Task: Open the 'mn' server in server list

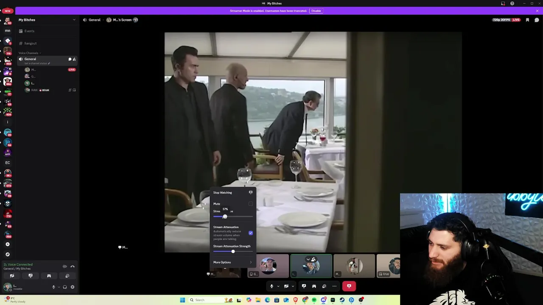Action: click(x=8, y=30)
